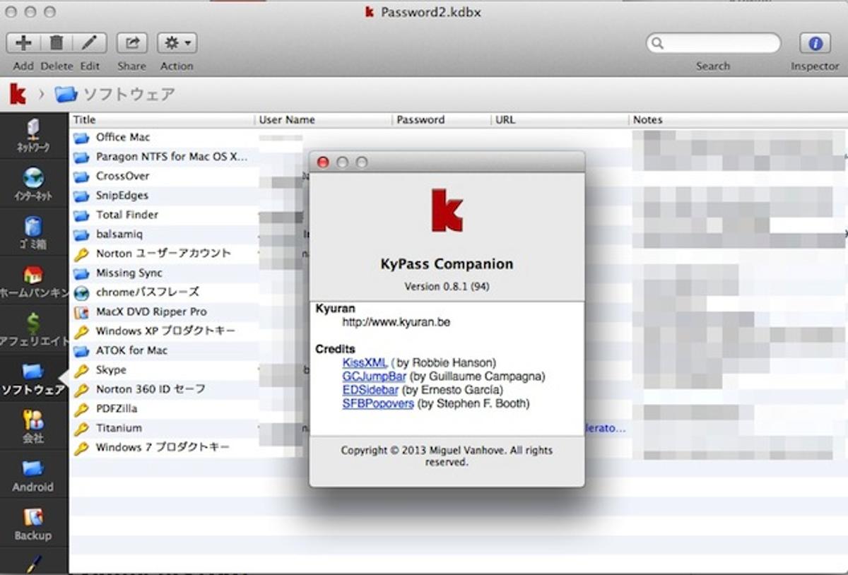Open the Inspector info panel
Viewport: 848px width, 575px height.
pyautogui.click(x=815, y=43)
